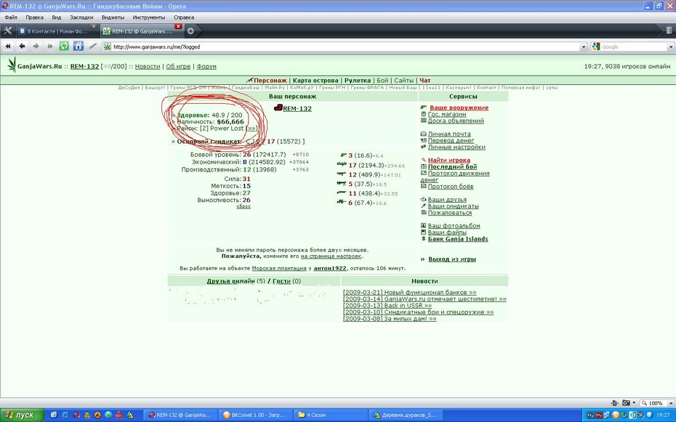Image resolution: width=676 pixels, height=422 pixels.
Task: Click the weapon icon beside skill 6
Action: pos(342,202)
